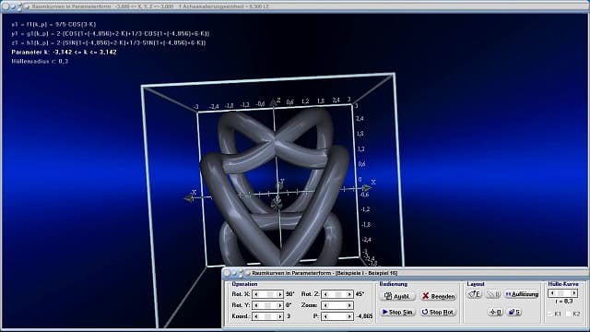Increase Koord. with its right arrow
The height and width of the screenshot is (332, 590).
point(279,316)
